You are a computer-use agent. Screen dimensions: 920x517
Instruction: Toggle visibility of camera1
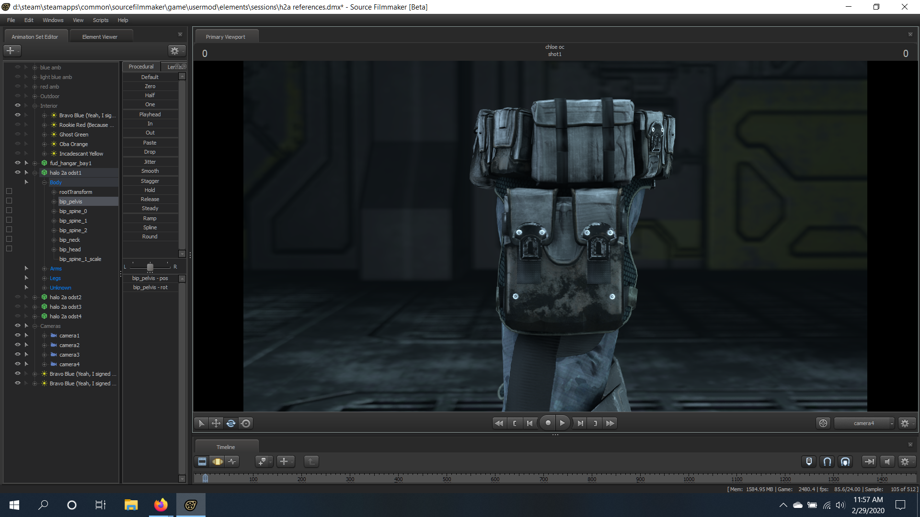click(x=18, y=336)
